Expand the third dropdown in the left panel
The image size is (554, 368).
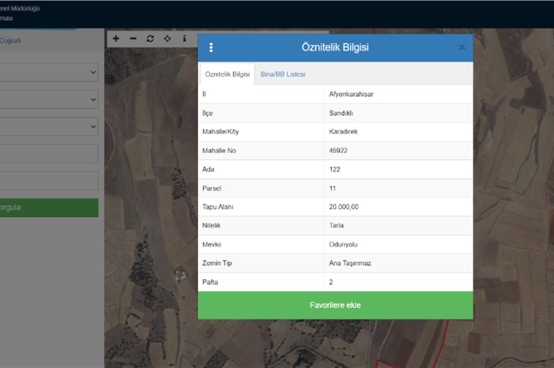click(49, 127)
